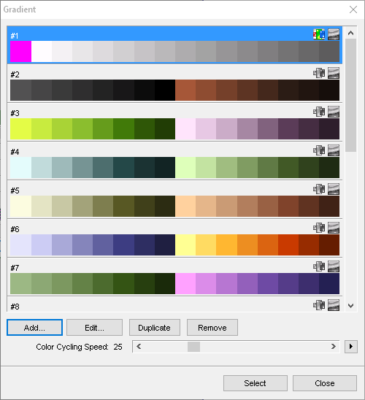Click the colored blocks icon on gradient #1
The image size is (365, 400).
[319, 34]
